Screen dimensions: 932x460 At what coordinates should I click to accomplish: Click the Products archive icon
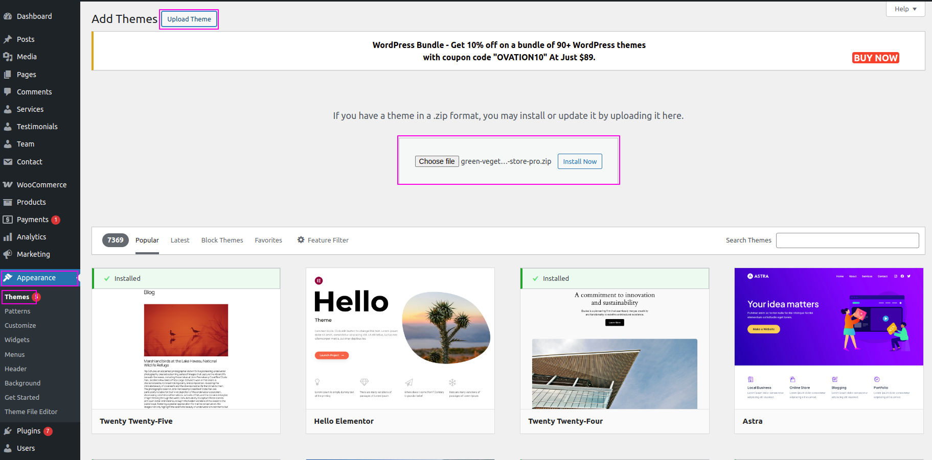(8, 202)
